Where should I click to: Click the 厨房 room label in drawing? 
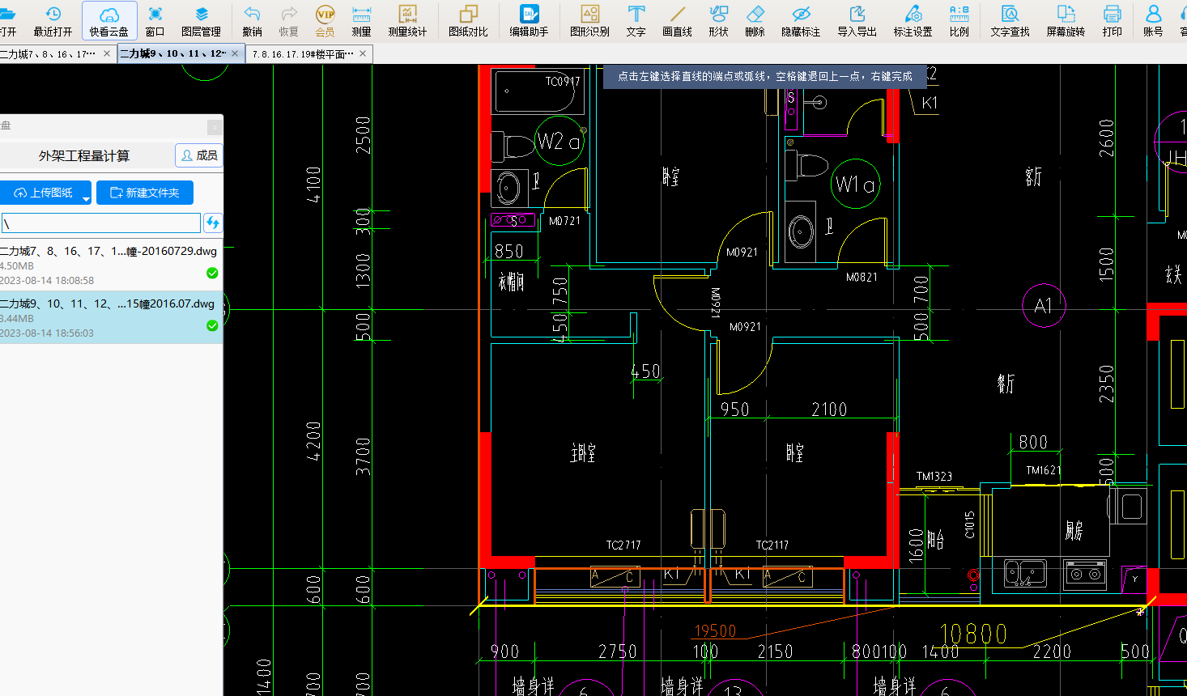pos(1074,531)
